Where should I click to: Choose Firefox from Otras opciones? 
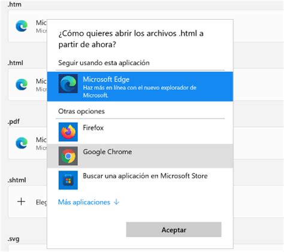[140, 132]
